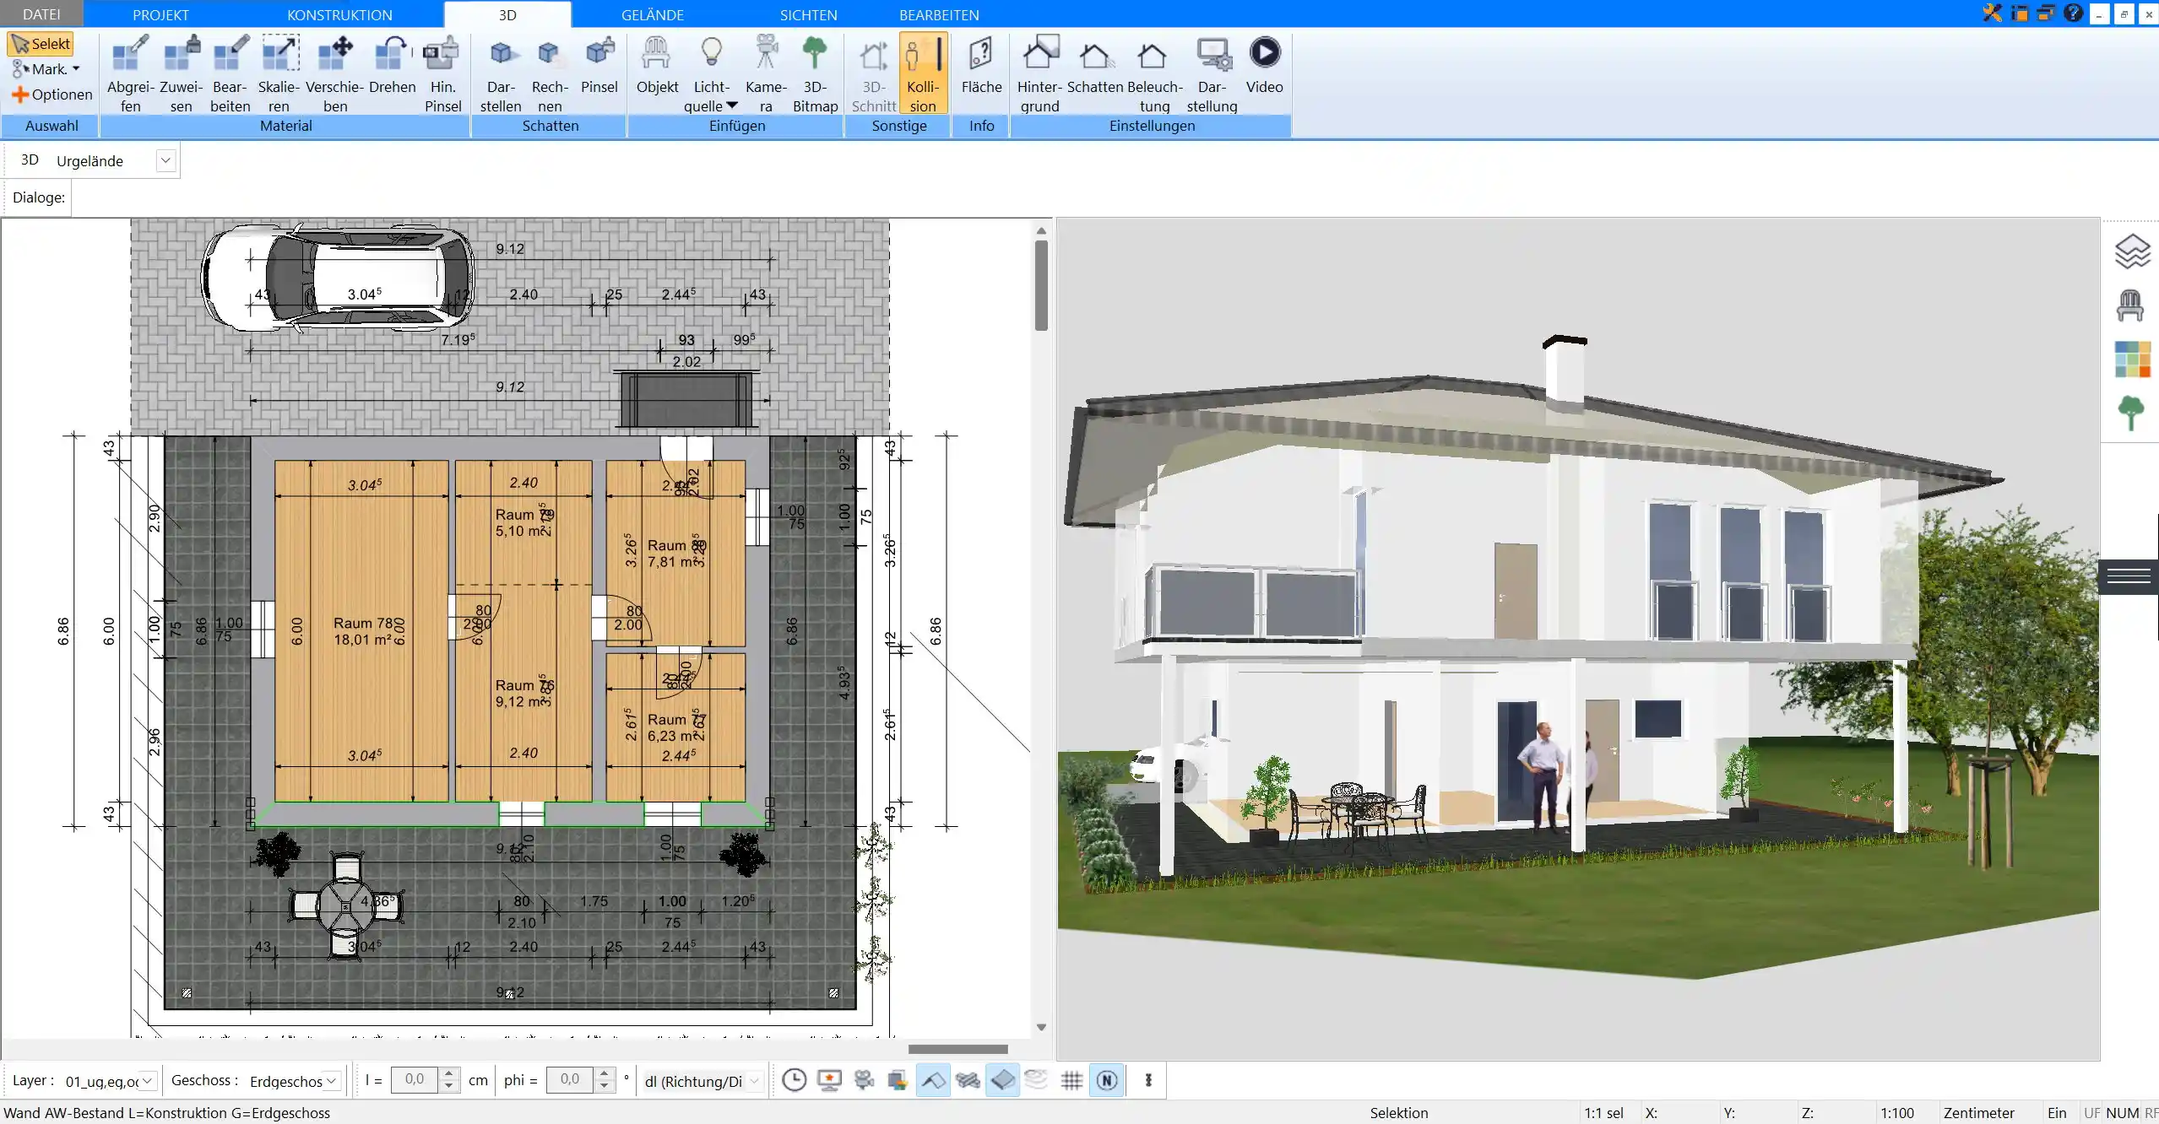The width and height of the screenshot is (2159, 1124).
Task: Open the help question mark button
Action: pyautogui.click(x=2073, y=13)
